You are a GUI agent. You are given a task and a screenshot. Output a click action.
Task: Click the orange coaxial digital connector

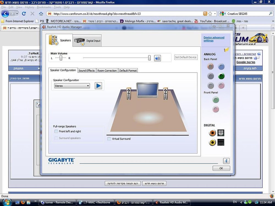[x=212, y=133]
